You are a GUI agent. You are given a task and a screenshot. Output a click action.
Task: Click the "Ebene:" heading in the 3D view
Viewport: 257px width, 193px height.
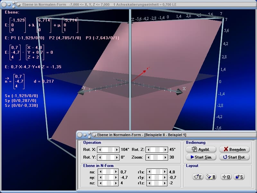[x=12, y=12]
